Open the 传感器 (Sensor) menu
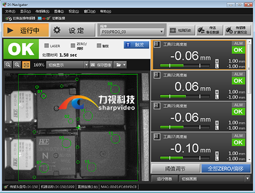 coord(42,11)
